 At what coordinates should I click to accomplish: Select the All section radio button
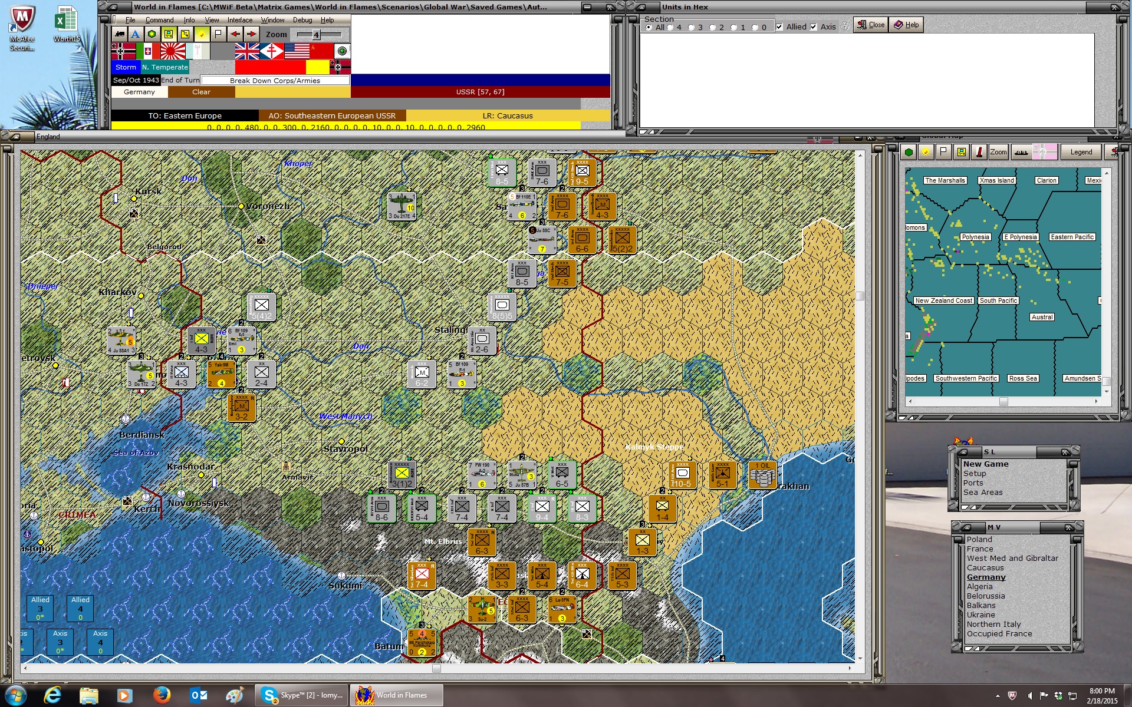pyautogui.click(x=649, y=27)
